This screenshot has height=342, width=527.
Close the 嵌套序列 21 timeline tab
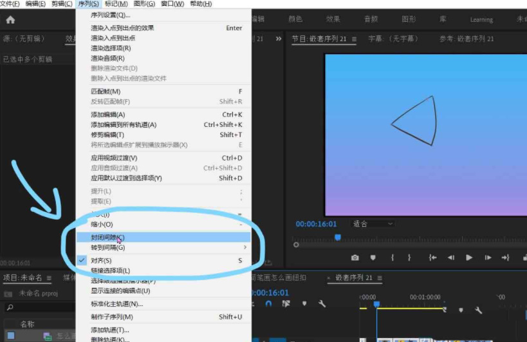[328, 278]
